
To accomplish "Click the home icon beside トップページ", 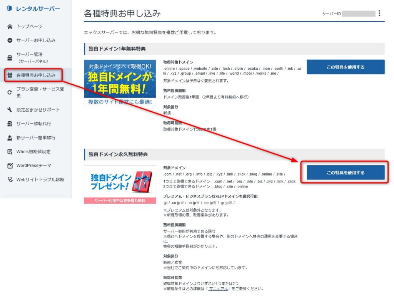I will 10,27.
